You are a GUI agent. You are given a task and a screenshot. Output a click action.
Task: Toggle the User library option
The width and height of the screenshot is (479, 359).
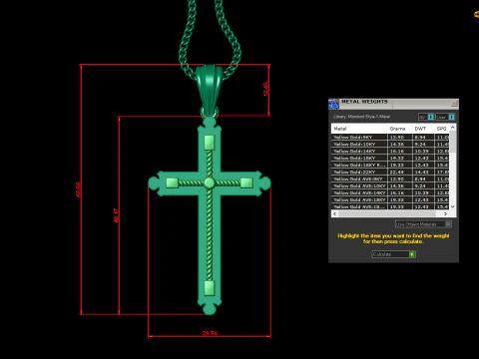(x=445, y=117)
